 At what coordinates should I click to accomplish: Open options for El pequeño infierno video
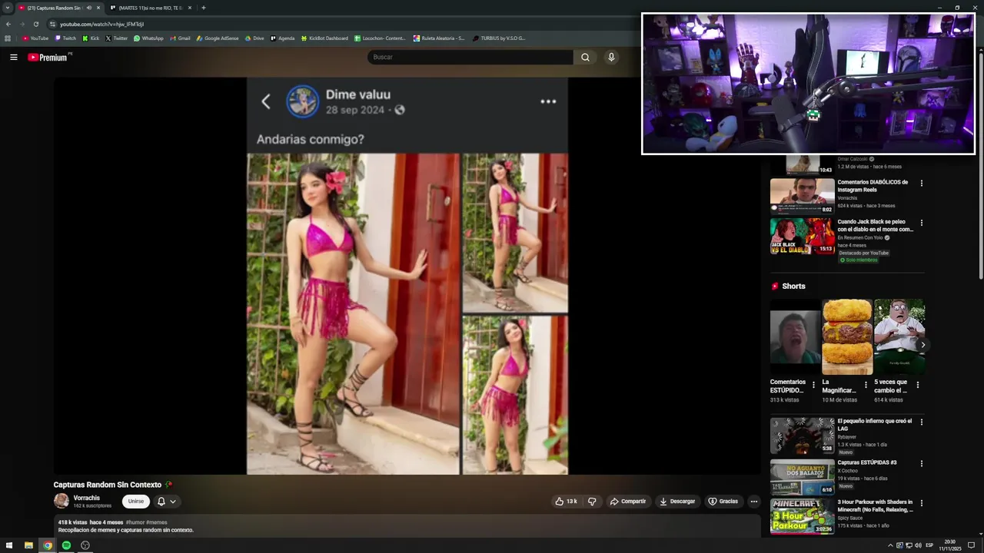pos(921,422)
